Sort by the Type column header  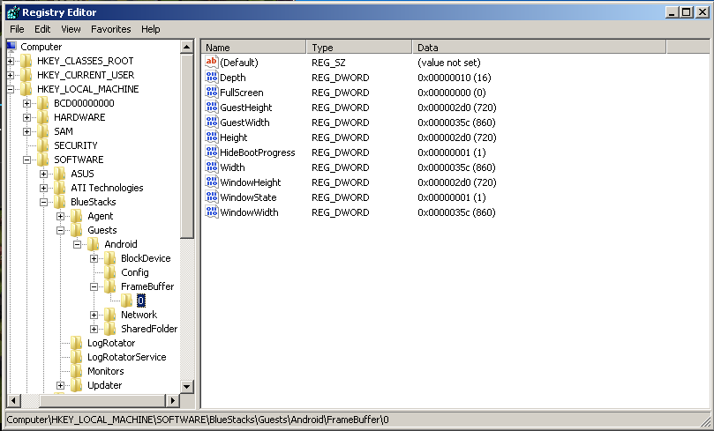click(x=359, y=47)
